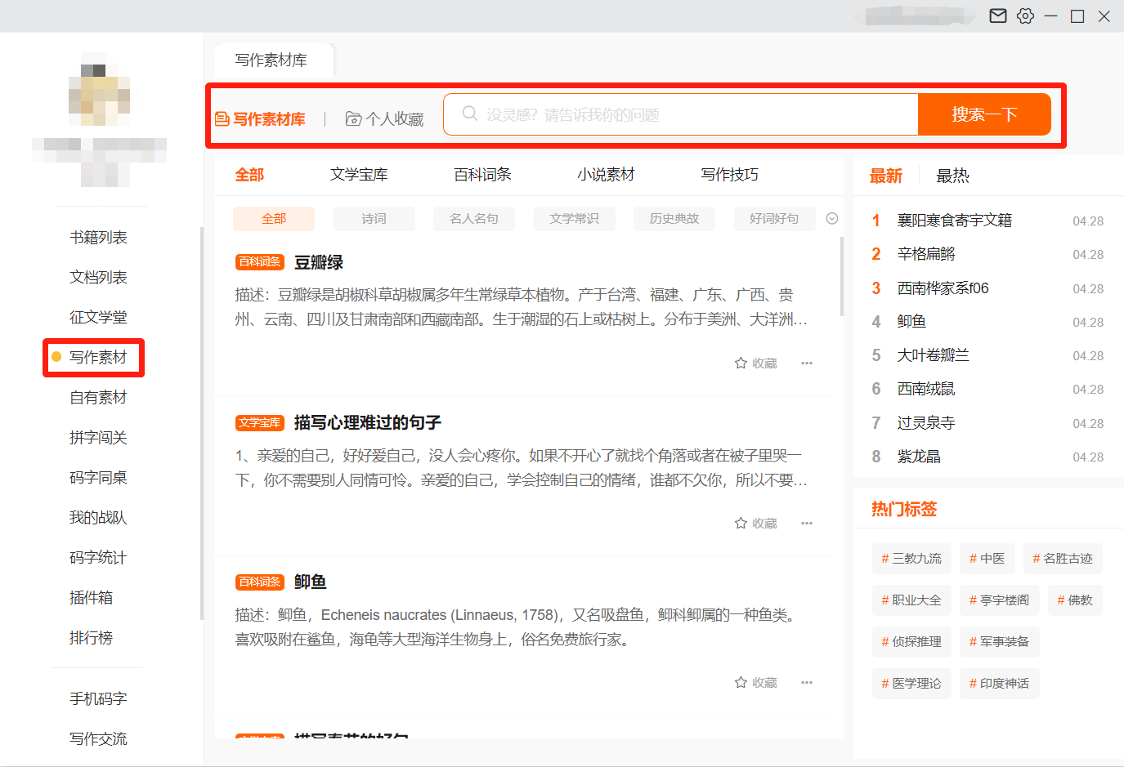Screen dimensions: 1124x767
Task: Select hot tag 职业大全
Action: click(x=911, y=600)
